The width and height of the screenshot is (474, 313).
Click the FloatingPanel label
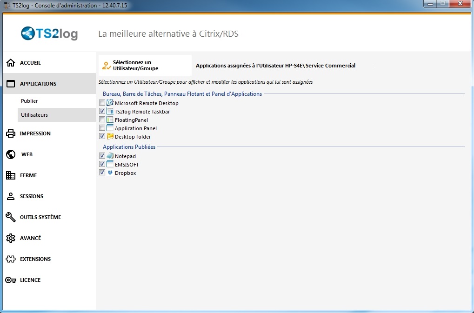(131, 120)
